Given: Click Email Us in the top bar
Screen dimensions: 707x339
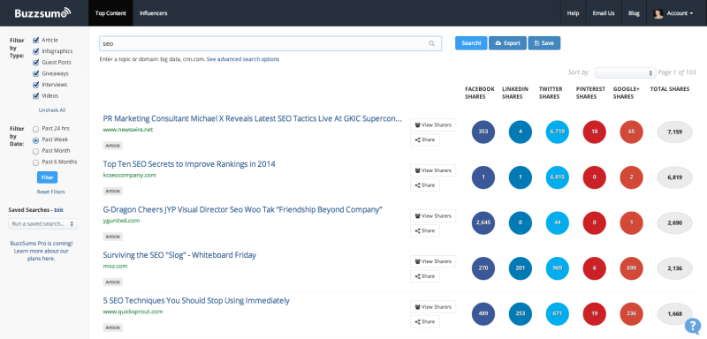Looking at the screenshot, I should tap(604, 13).
